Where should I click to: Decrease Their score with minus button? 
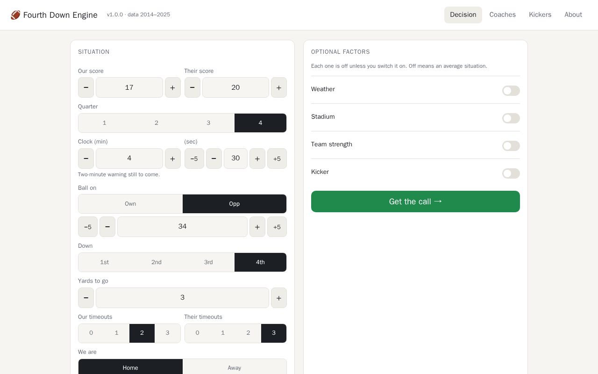pos(192,87)
